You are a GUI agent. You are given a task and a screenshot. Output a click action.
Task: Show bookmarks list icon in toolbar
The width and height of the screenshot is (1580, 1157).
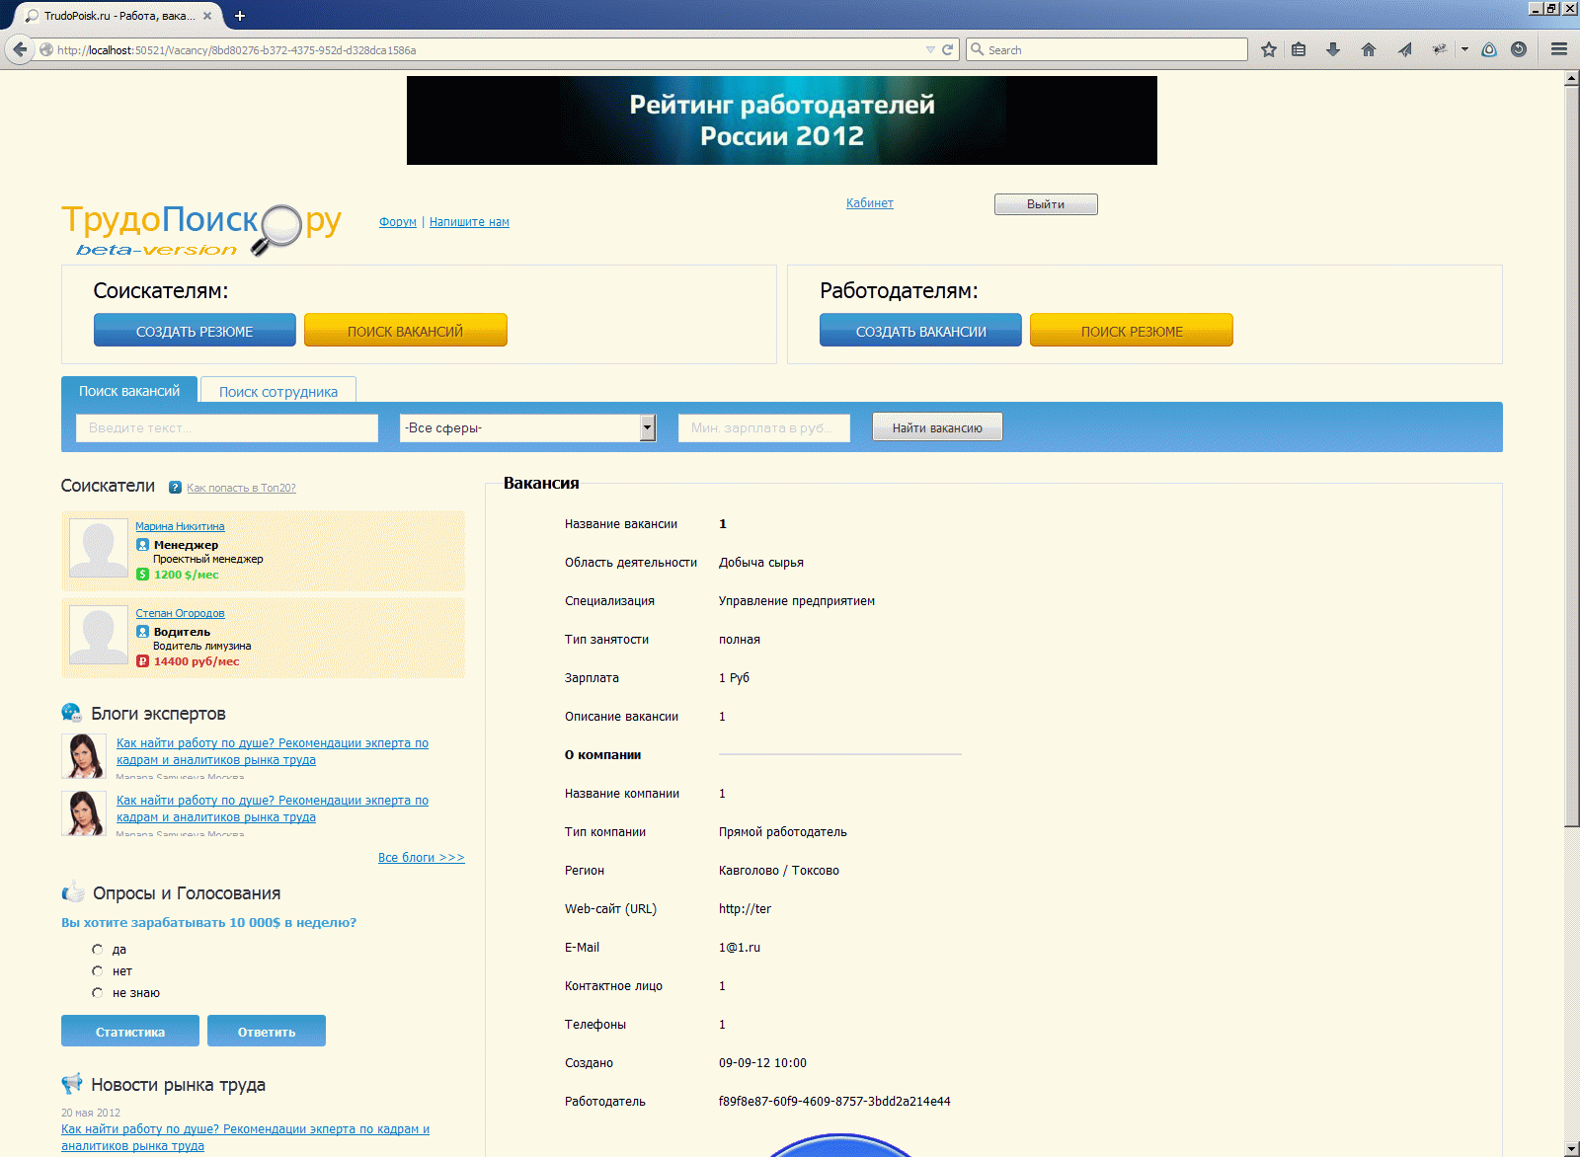[1299, 49]
